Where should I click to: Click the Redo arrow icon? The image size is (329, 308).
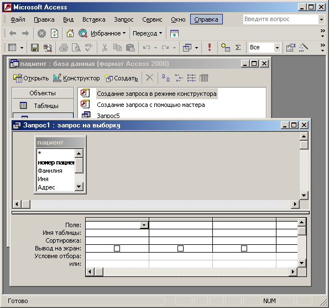(x=165, y=48)
